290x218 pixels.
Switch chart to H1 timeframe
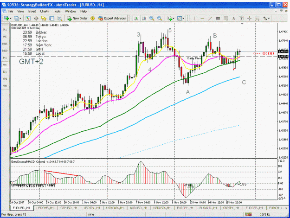pyautogui.click(x=5, y=58)
